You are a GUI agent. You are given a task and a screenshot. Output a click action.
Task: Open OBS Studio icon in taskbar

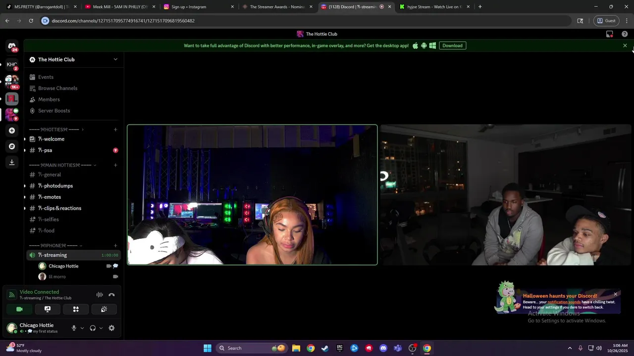(413, 348)
